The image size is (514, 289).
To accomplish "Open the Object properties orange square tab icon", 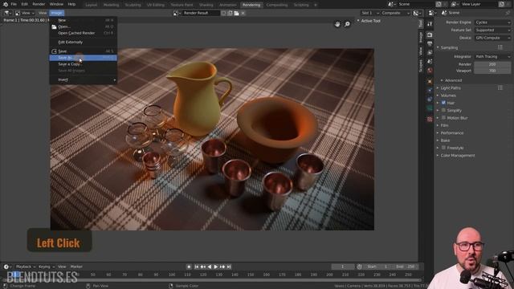I will point(430,81).
